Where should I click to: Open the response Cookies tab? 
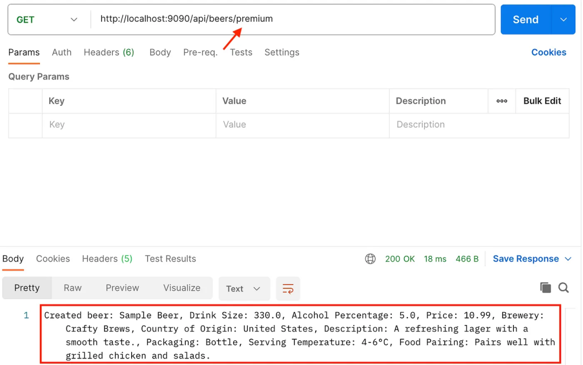pyautogui.click(x=53, y=259)
